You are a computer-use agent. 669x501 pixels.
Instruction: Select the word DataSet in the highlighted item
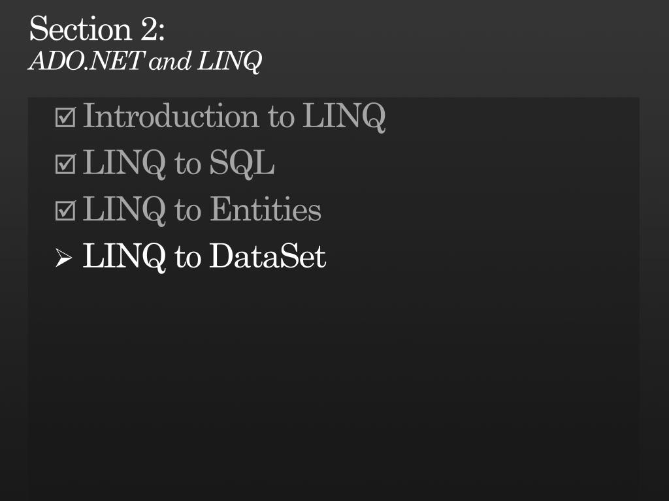point(267,256)
